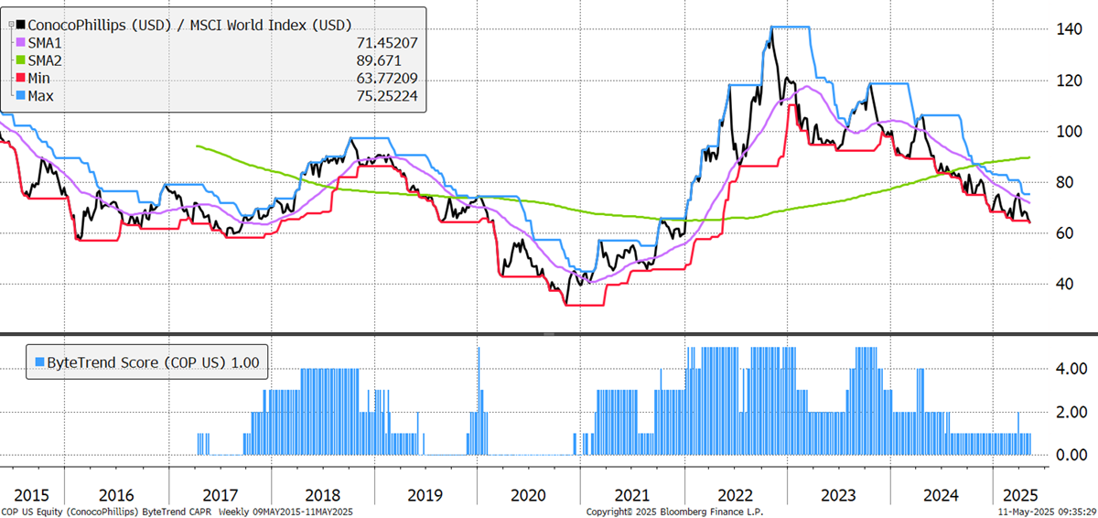Click the 2024 year label
The image size is (1098, 518).
tap(942, 493)
